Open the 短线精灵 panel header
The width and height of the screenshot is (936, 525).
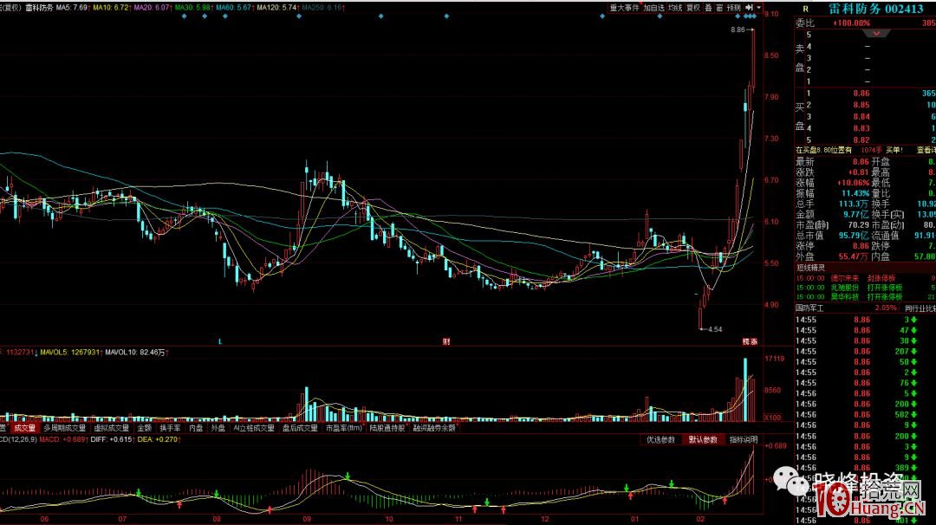pos(810,268)
